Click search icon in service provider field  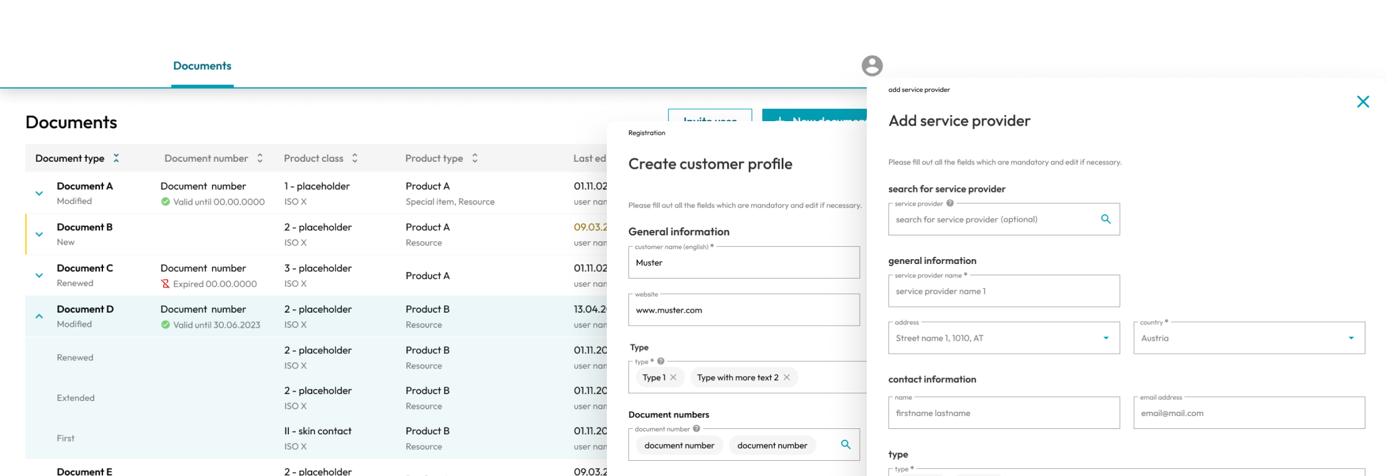(x=1106, y=219)
